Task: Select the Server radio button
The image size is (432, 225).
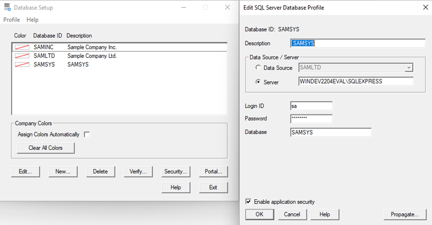Action: (x=258, y=82)
